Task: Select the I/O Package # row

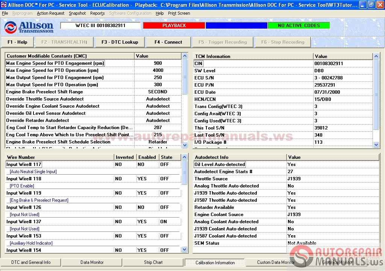Action: pyautogui.click(x=283, y=142)
